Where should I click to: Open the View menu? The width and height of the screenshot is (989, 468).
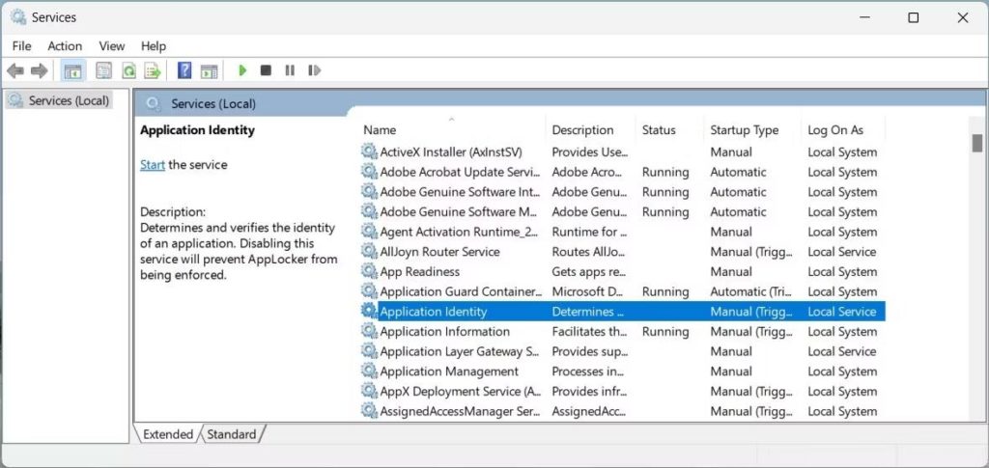tap(112, 45)
